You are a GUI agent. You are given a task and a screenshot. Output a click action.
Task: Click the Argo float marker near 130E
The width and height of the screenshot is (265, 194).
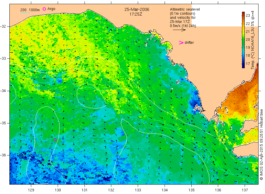pyautogui.click(x=55, y=140)
